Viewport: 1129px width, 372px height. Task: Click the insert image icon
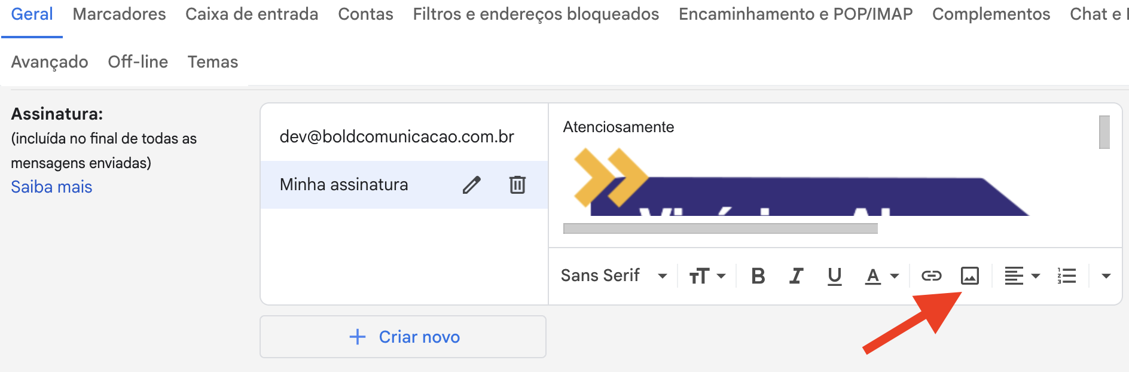pyautogui.click(x=969, y=276)
